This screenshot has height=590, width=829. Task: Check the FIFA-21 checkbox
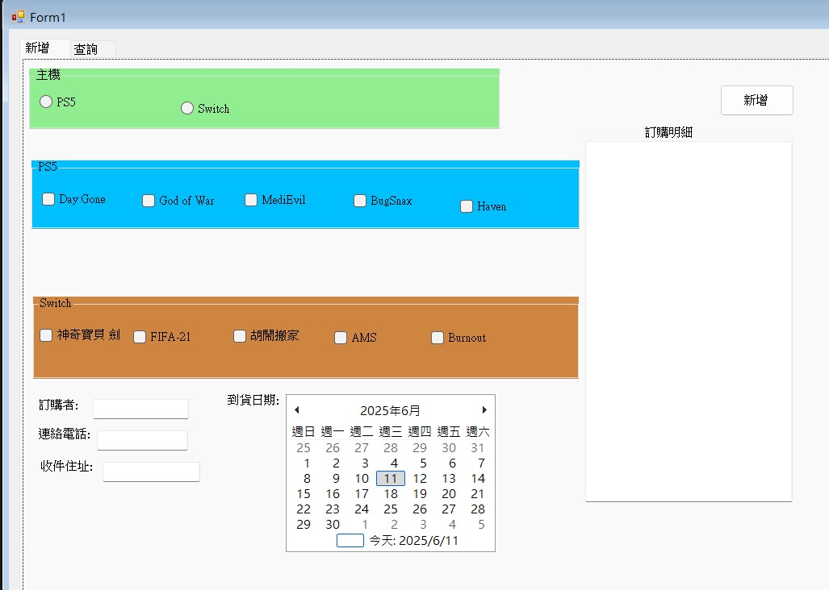click(140, 337)
